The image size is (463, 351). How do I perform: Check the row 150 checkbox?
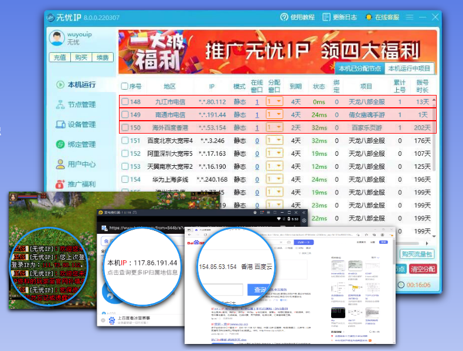pyautogui.click(x=125, y=128)
